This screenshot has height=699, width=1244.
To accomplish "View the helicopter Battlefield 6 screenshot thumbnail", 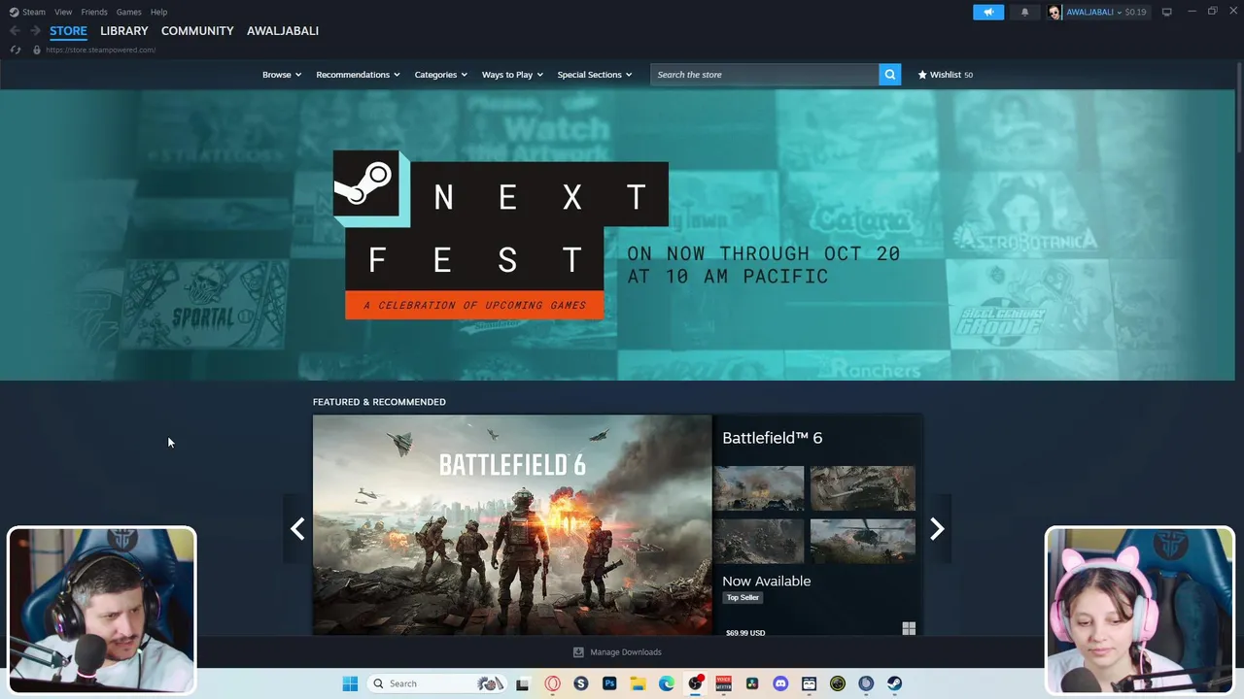I will point(863,541).
